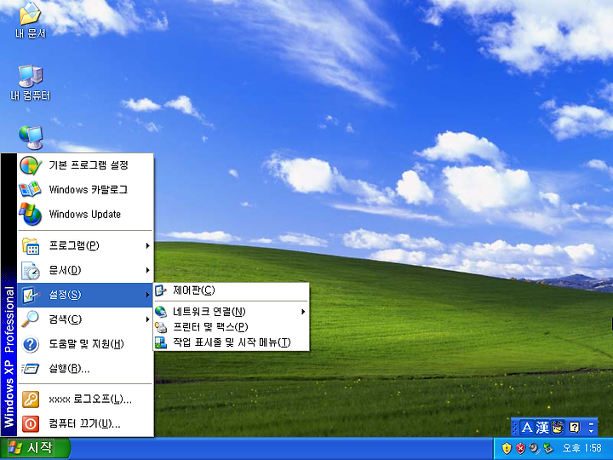The width and height of the screenshot is (613, 460).
Task: Select 도움말 및 지원(H) menu item
Action: [x=85, y=344]
